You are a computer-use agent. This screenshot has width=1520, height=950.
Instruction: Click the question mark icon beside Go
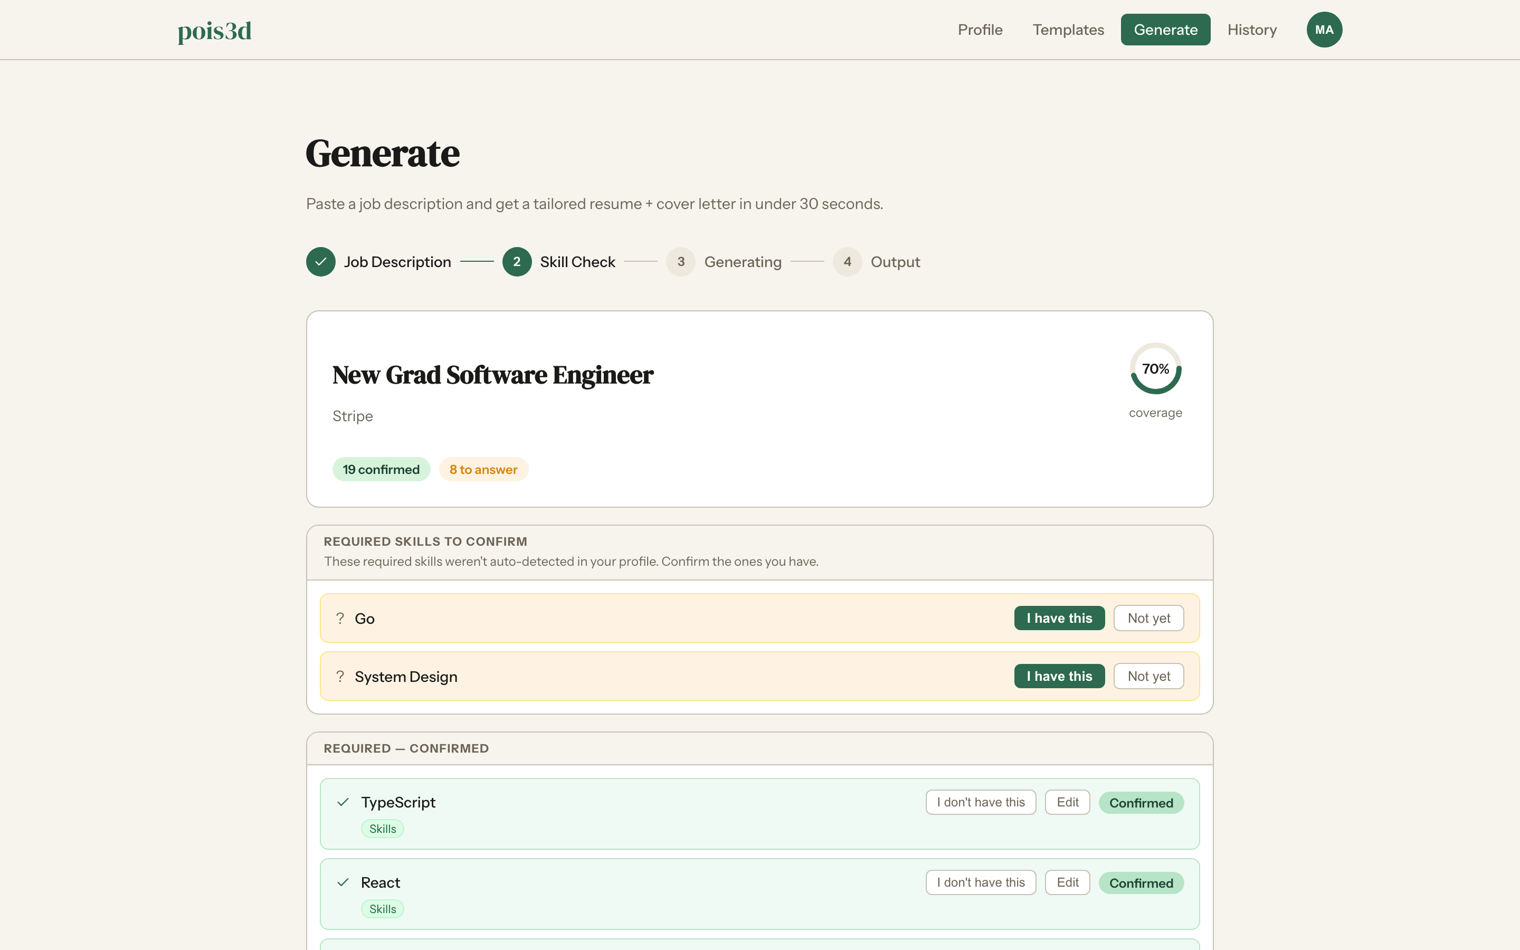(340, 618)
